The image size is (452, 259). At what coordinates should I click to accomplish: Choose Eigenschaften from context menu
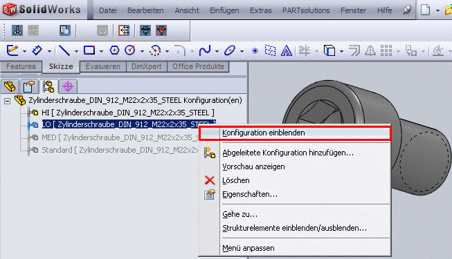[295, 194]
